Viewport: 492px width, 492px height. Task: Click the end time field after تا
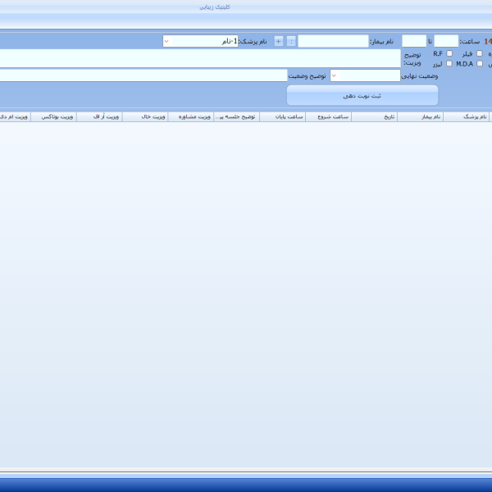(414, 41)
